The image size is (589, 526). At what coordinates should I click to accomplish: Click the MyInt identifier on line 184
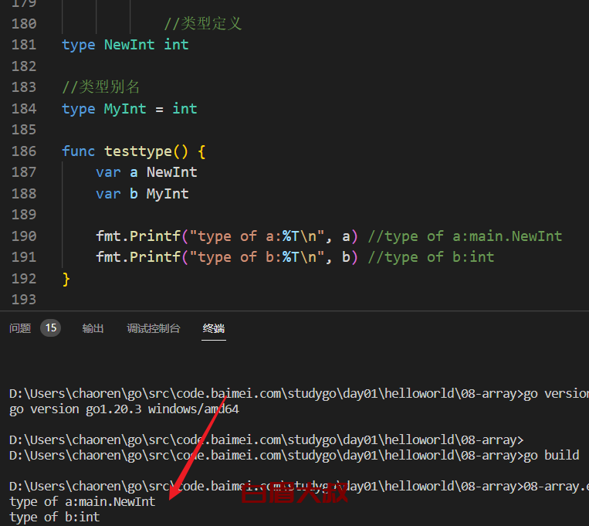click(x=125, y=109)
